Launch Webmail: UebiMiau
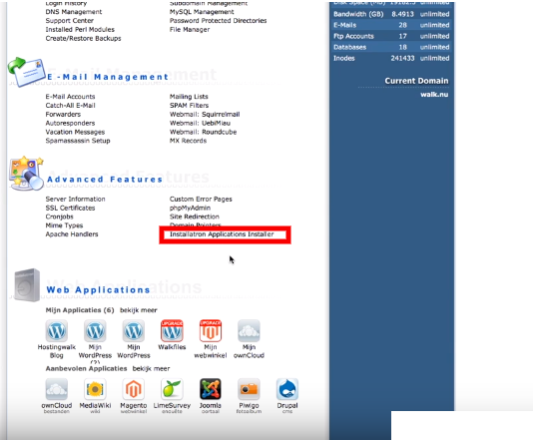The image size is (533, 440). click(200, 123)
